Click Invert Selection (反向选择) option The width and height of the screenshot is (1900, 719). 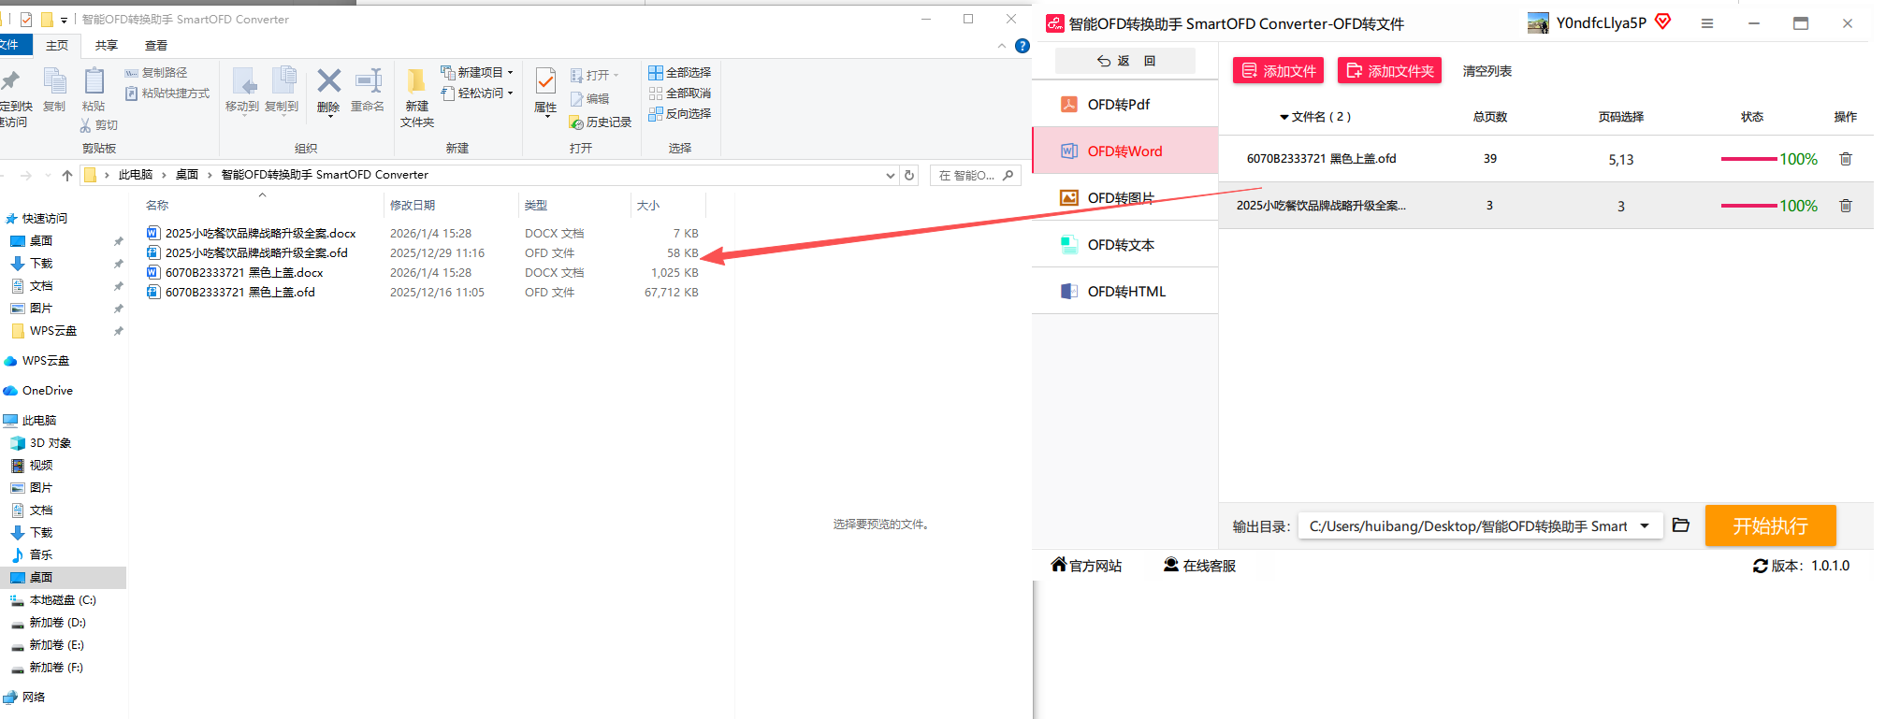click(x=680, y=114)
